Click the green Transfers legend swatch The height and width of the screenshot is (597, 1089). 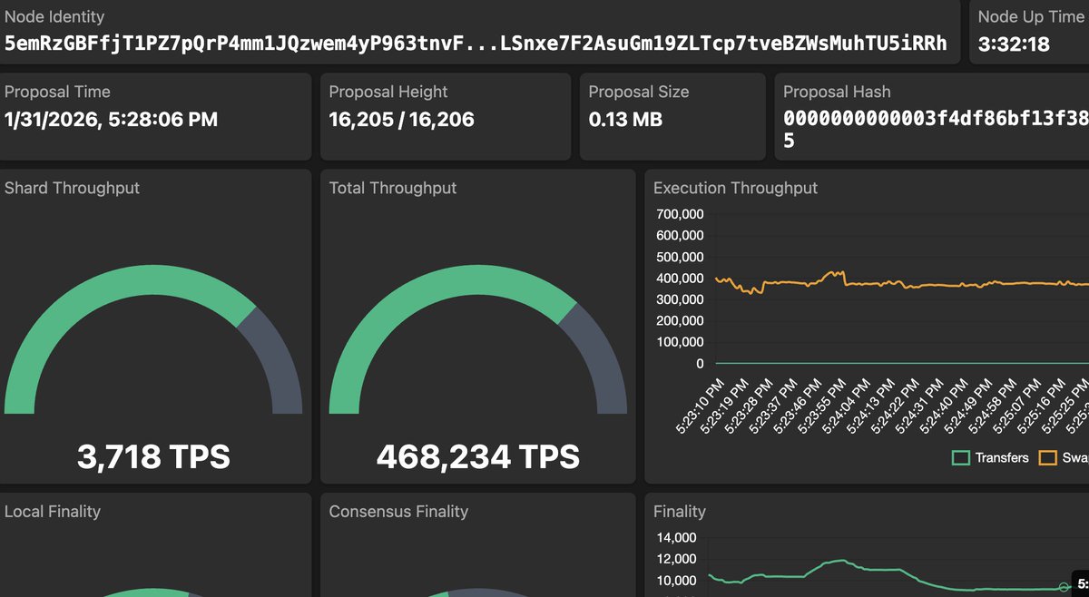tap(960, 458)
